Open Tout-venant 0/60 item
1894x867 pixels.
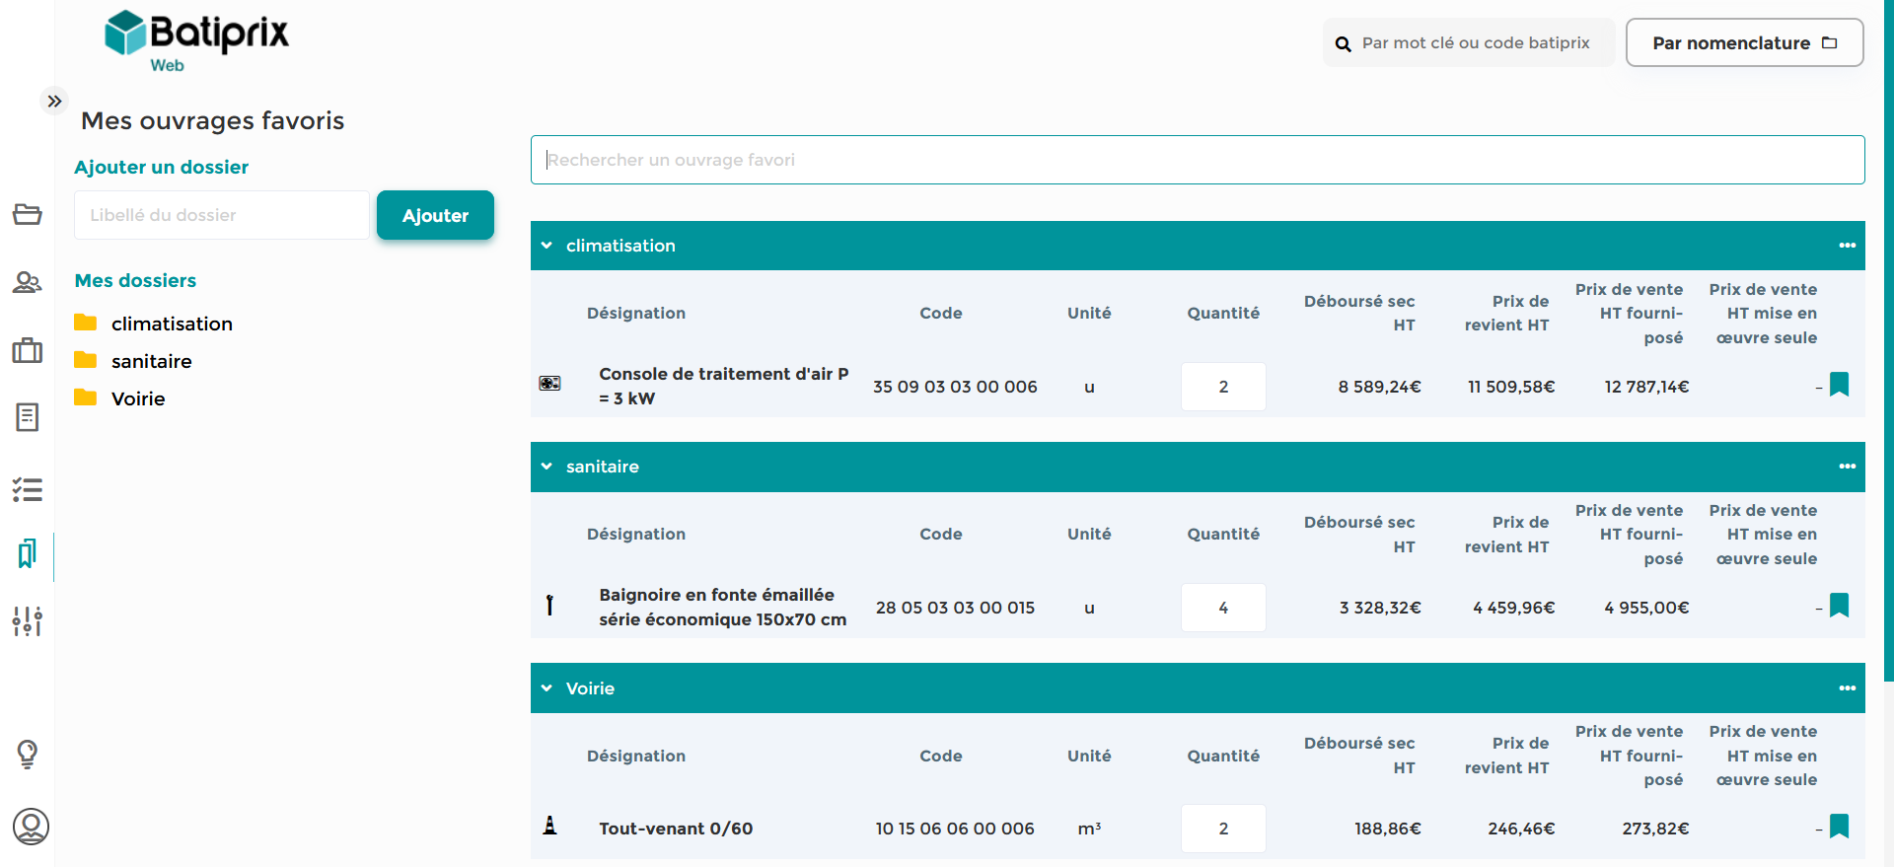(676, 829)
